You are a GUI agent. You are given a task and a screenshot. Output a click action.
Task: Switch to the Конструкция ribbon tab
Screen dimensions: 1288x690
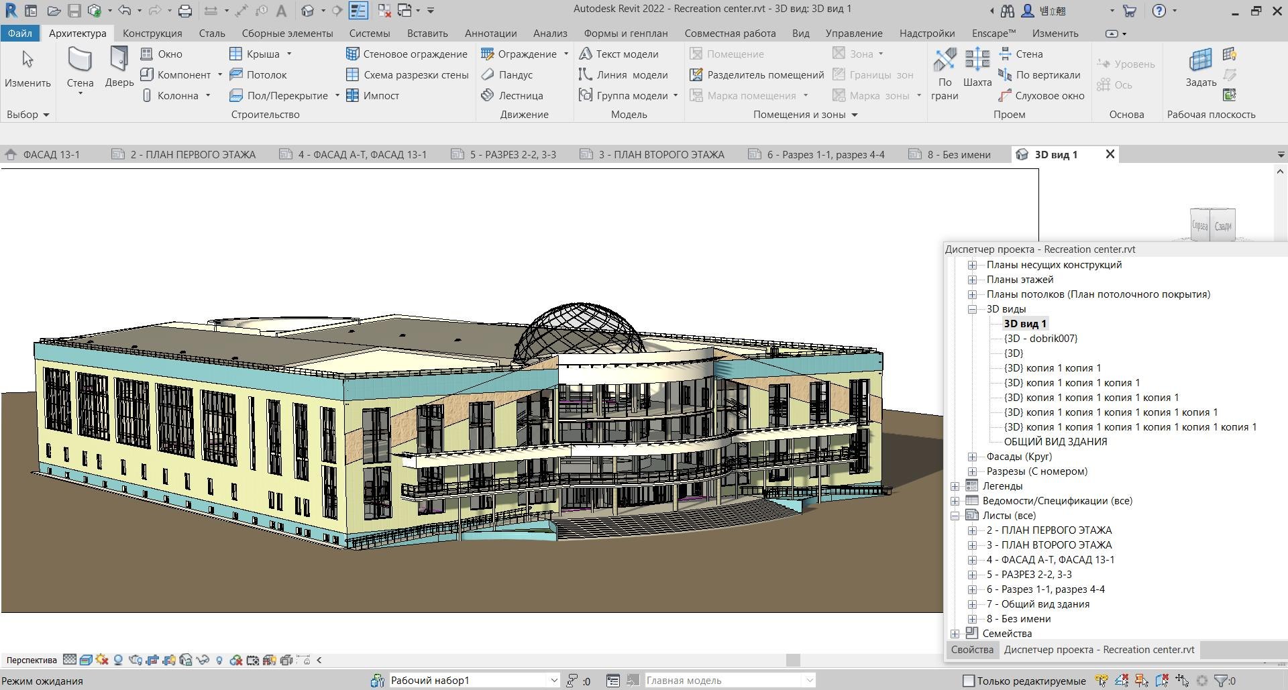(x=152, y=33)
